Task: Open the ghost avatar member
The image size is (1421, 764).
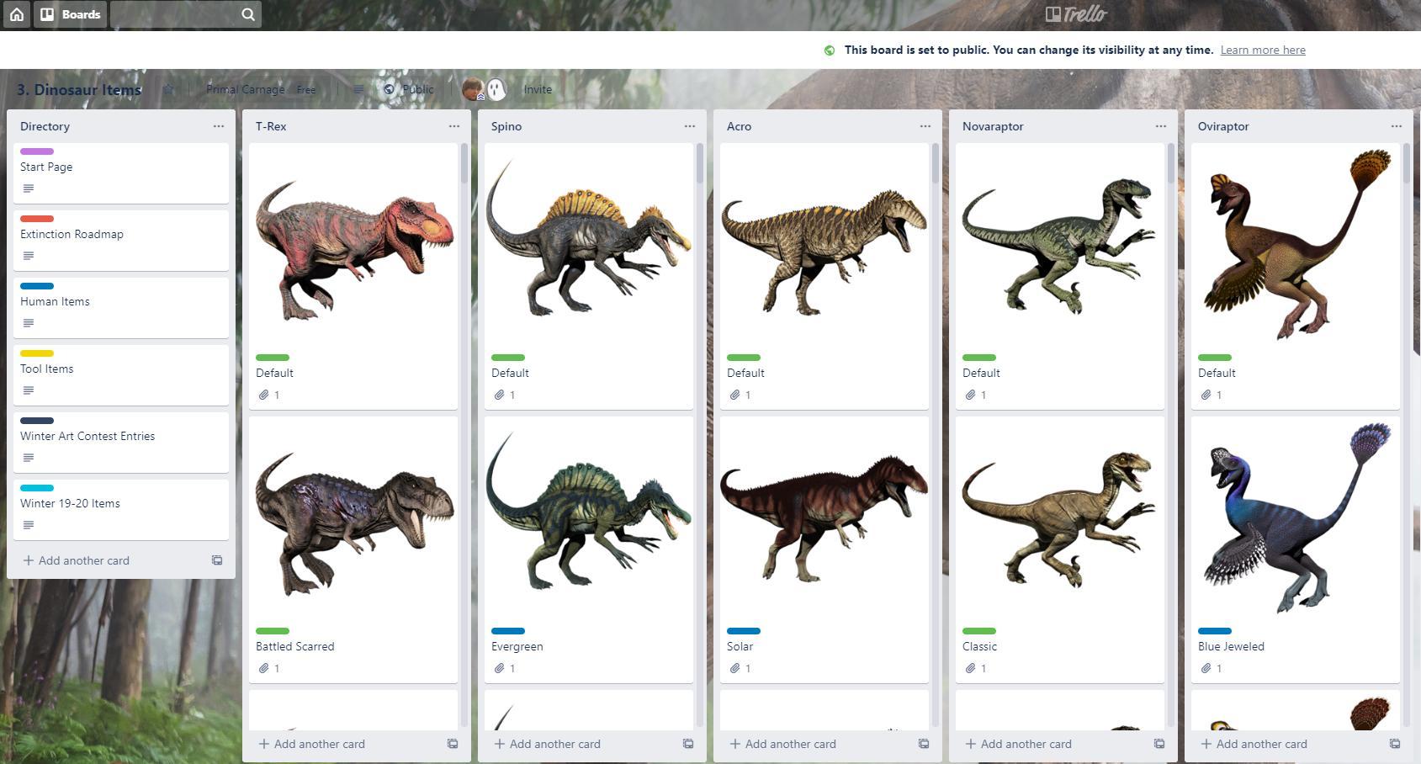Action: (496, 89)
